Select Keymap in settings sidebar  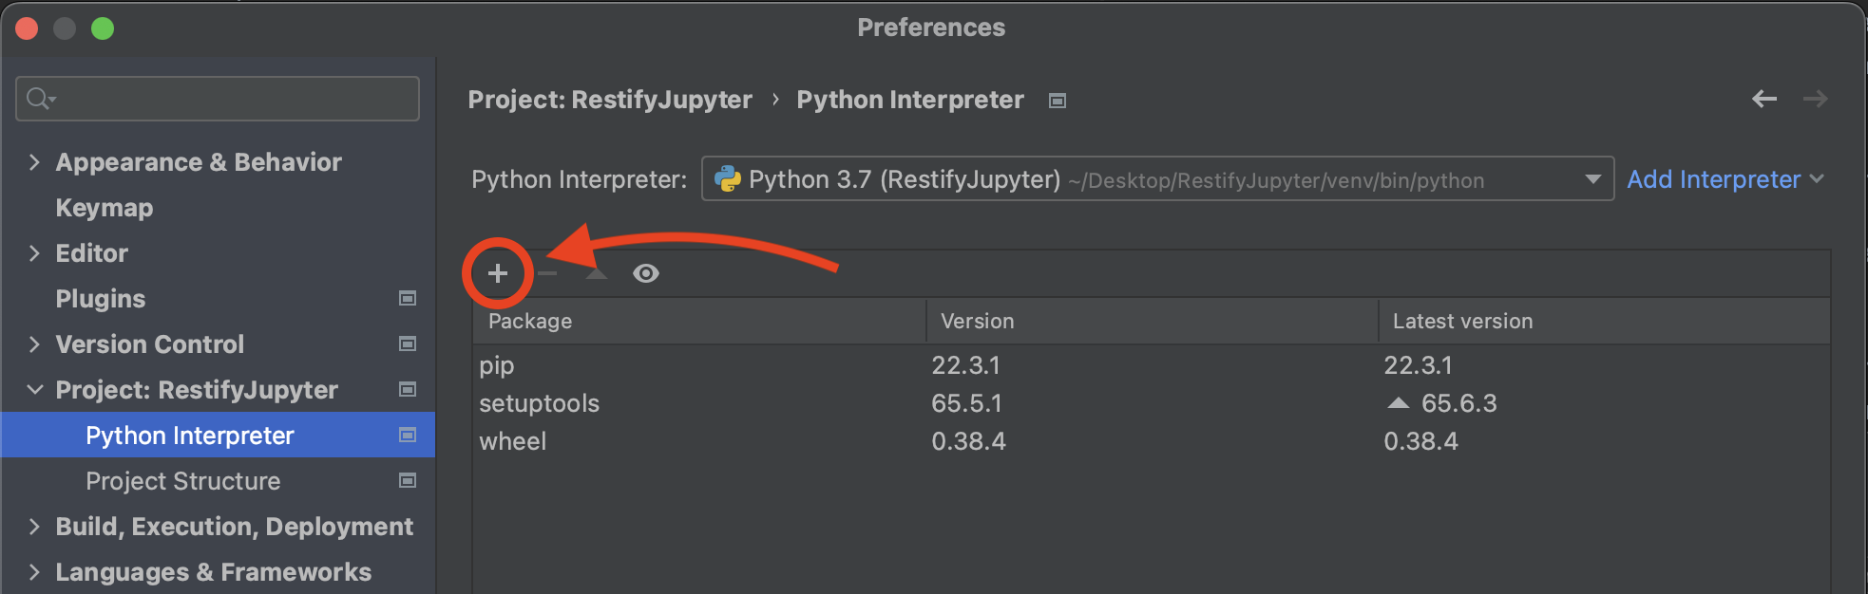pos(104,208)
